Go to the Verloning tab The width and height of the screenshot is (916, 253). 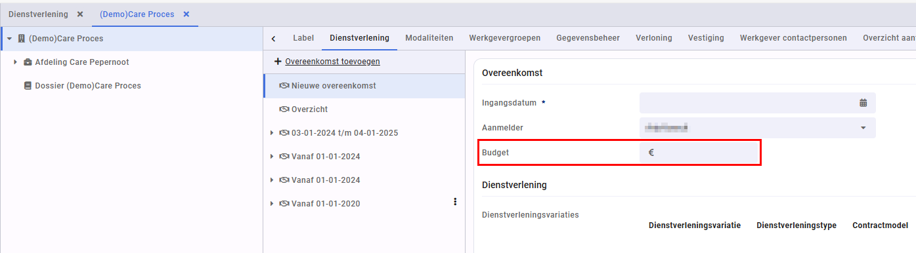pyautogui.click(x=654, y=38)
